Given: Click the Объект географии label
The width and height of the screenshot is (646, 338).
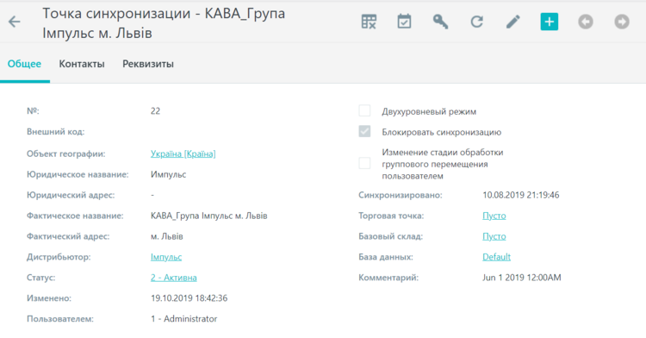Looking at the screenshot, I should (66, 153).
